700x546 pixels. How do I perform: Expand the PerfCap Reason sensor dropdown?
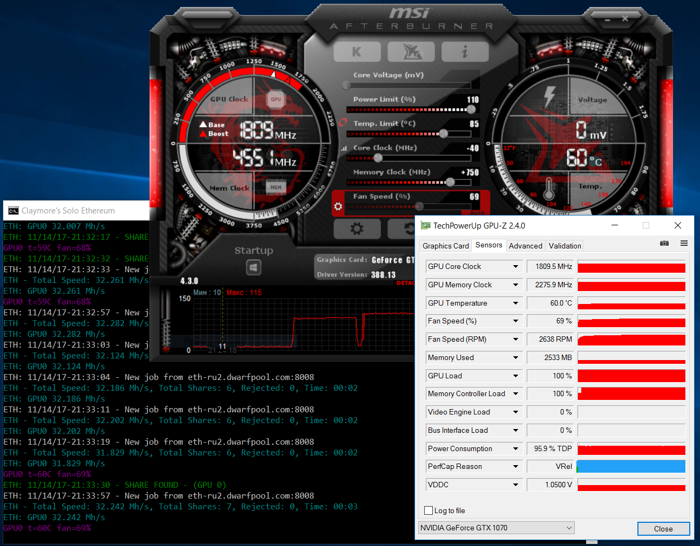(x=515, y=467)
